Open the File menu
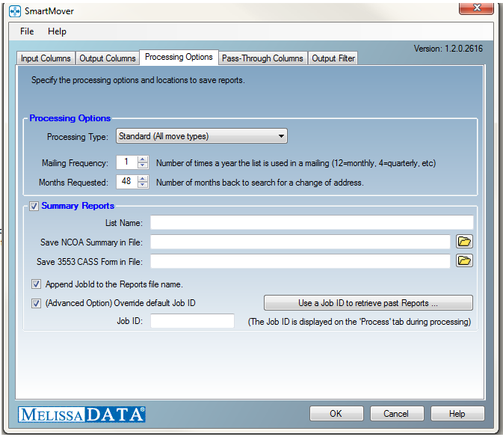503x437 pixels. point(27,31)
